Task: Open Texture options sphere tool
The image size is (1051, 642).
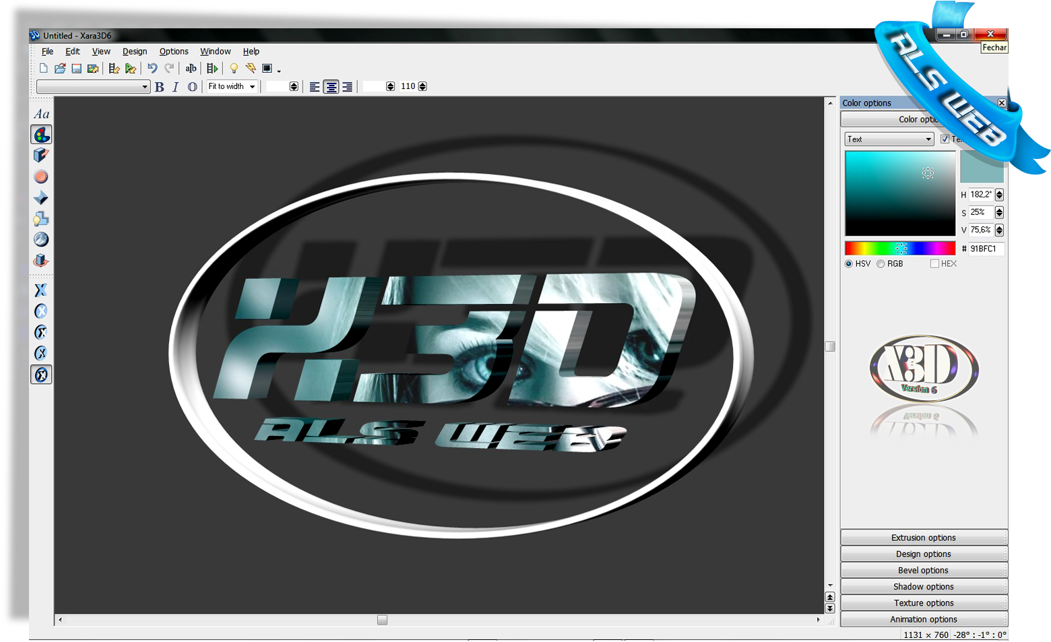Action: [41, 239]
